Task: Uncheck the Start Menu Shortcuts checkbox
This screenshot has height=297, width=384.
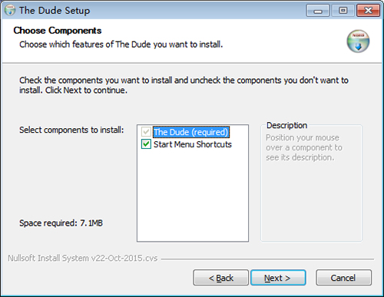Action: pyautogui.click(x=146, y=144)
